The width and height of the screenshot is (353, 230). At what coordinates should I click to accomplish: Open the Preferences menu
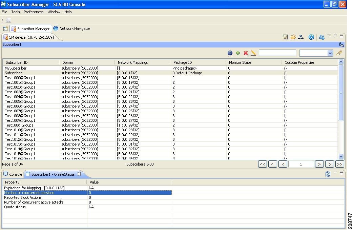pyautogui.click(x=34, y=12)
